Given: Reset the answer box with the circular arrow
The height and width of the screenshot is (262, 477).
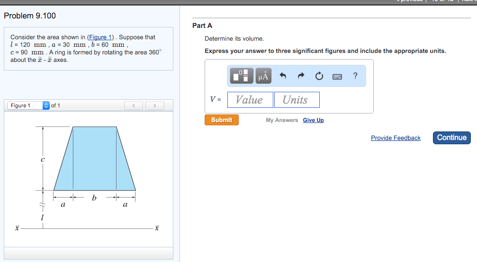Looking at the screenshot, I should pyautogui.click(x=319, y=76).
